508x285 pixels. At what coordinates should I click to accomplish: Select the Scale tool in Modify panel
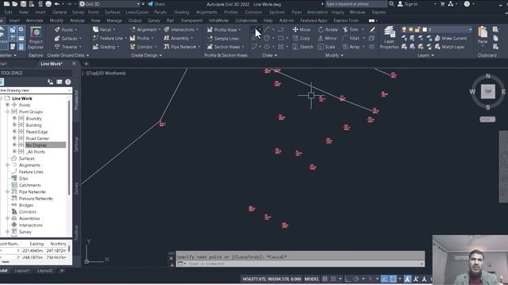coord(326,47)
